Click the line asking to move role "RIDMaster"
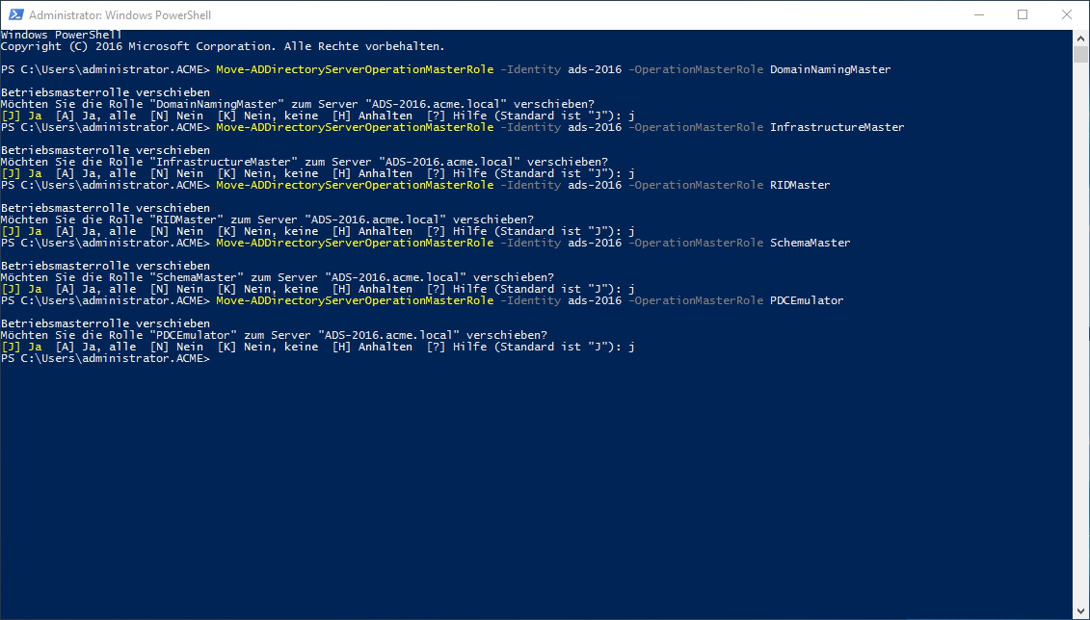The height and width of the screenshot is (620, 1090). (267, 220)
